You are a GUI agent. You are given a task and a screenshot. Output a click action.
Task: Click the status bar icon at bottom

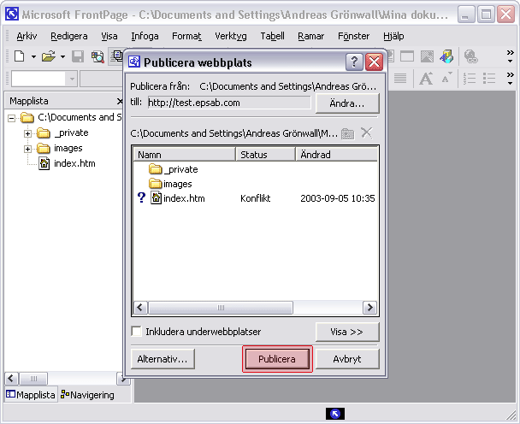335,414
